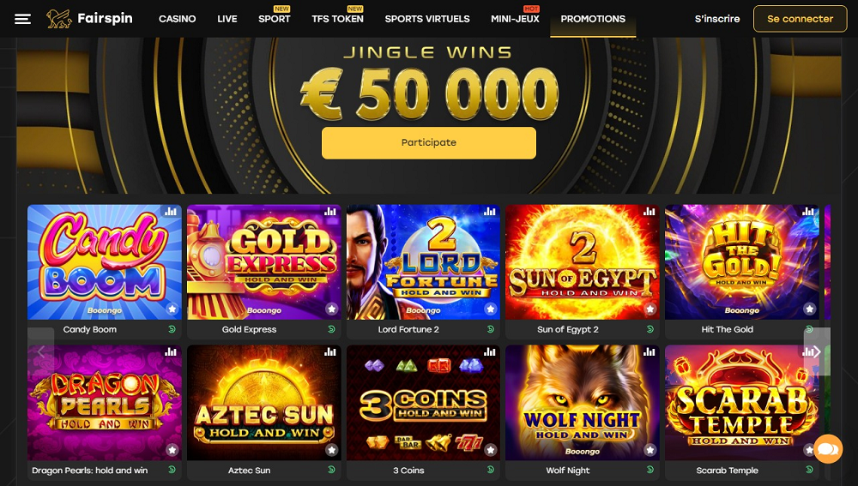Open the Scarab Temple game thumbnail
Image resolution: width=858 pixels, height=486 pixels.
click(741, 402)
